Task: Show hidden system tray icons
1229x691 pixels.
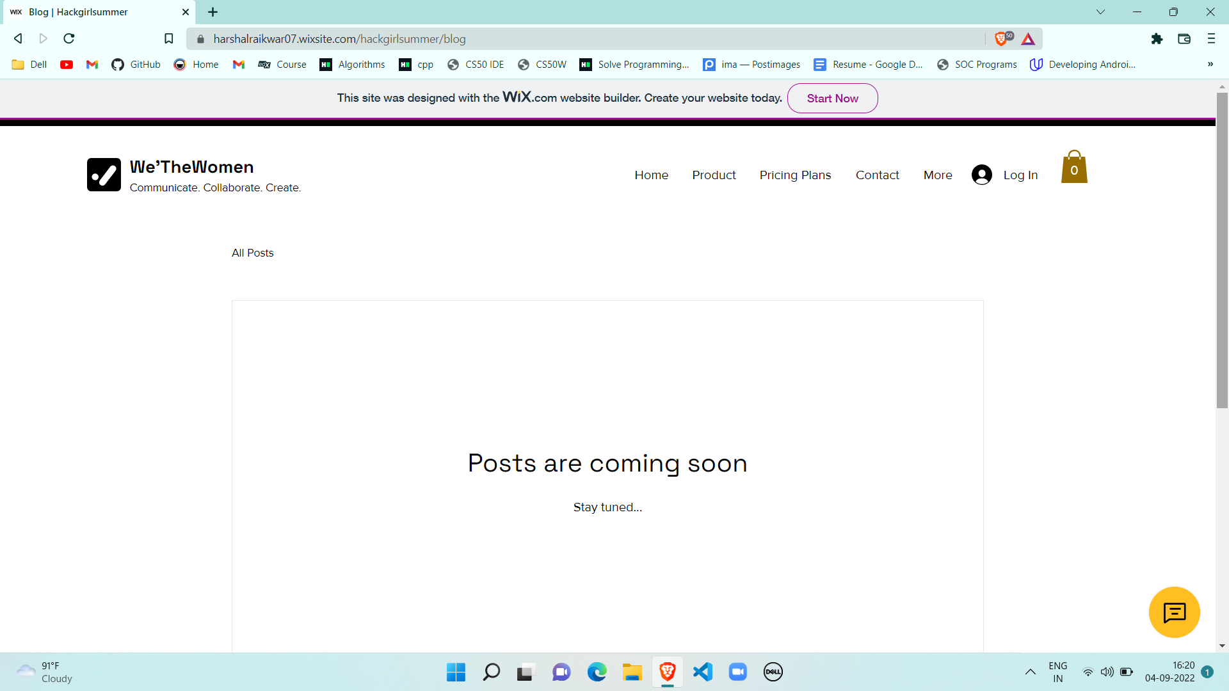Action: [1030, 672]
